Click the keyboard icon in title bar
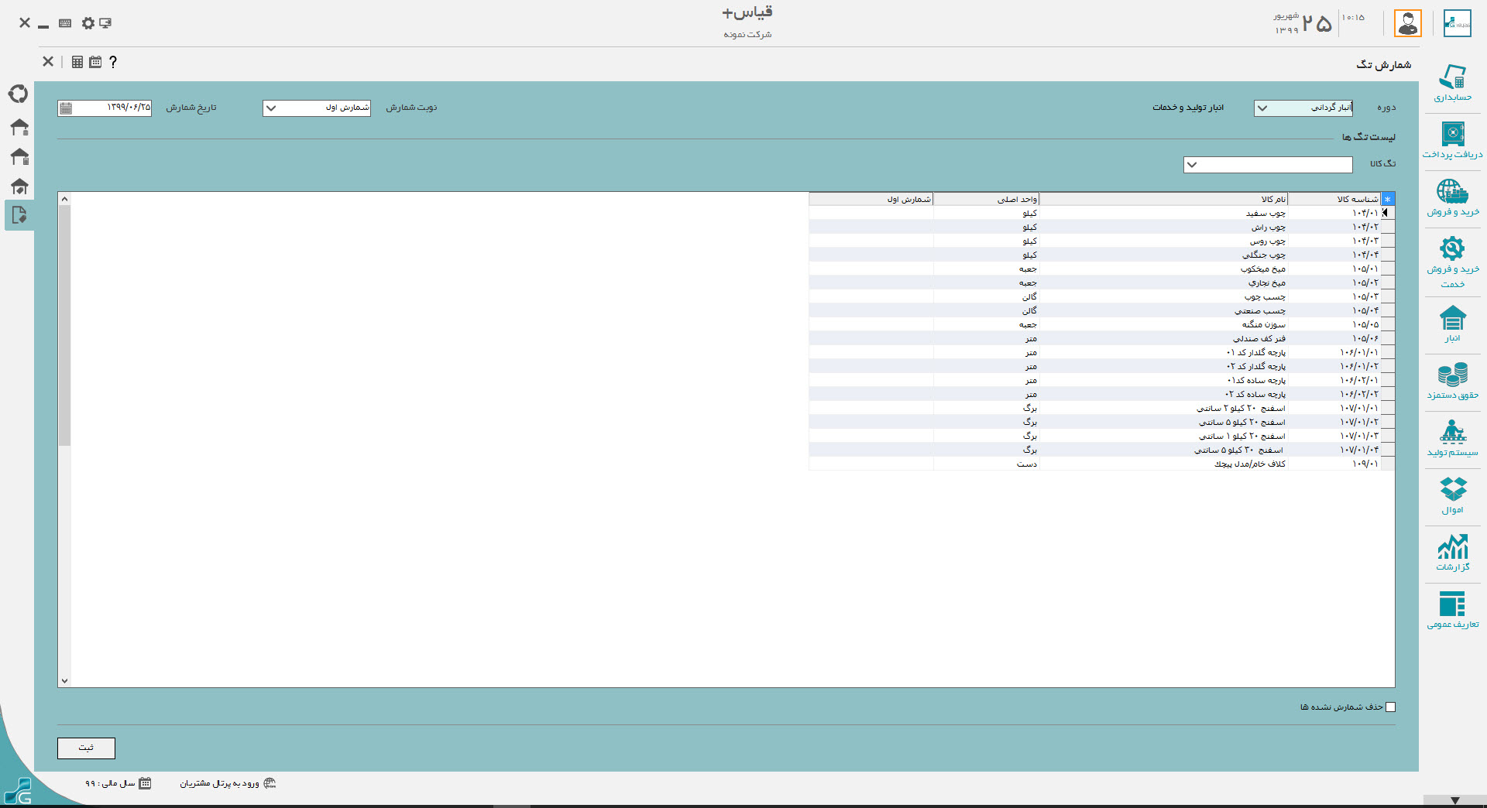The image size is (1487, 808). point(65,23)
